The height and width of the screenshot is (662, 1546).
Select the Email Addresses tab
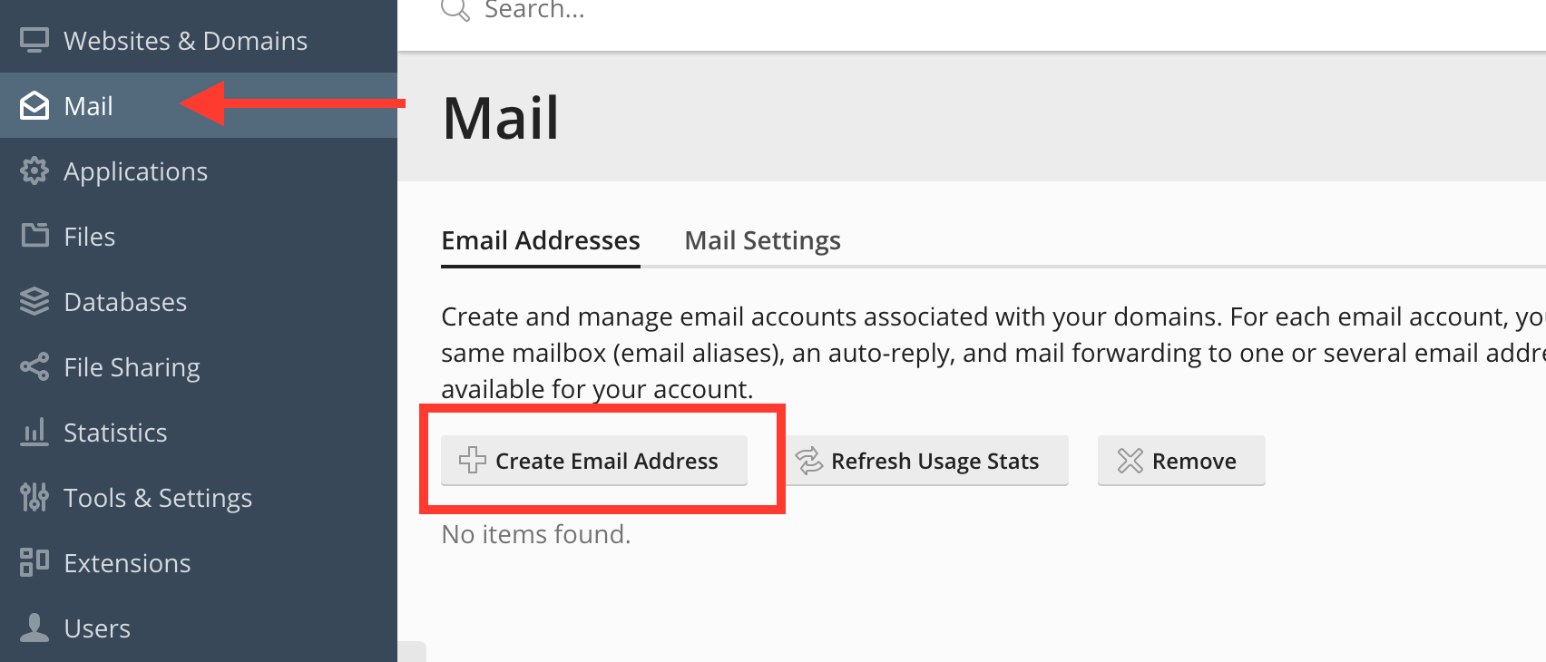541,240
